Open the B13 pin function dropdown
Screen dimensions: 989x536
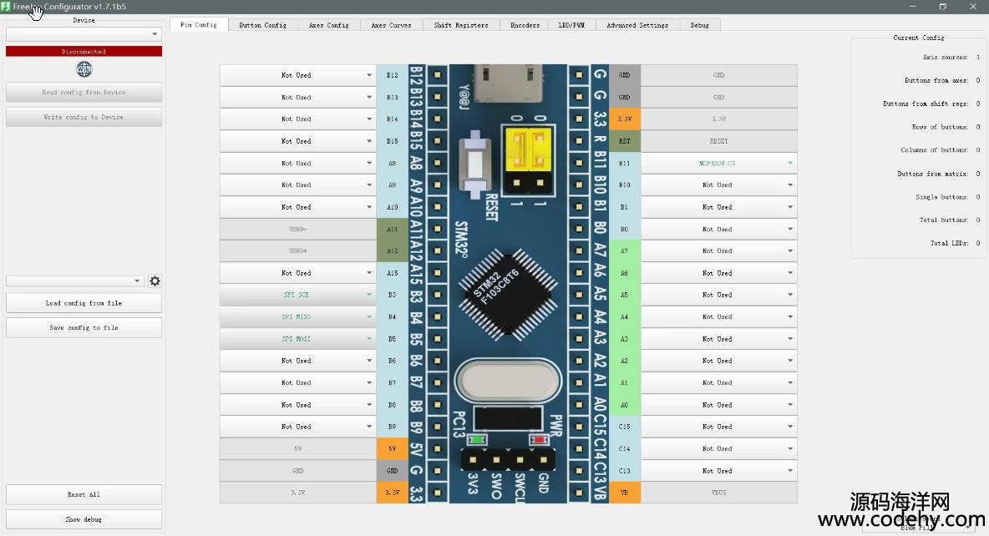click(x=297, y=97)
